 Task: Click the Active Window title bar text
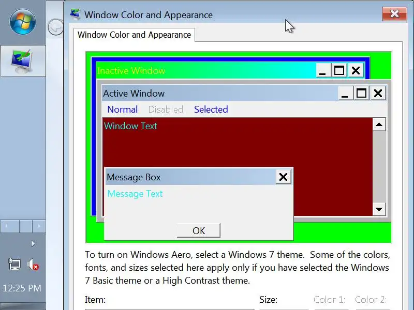pos(134,94)
